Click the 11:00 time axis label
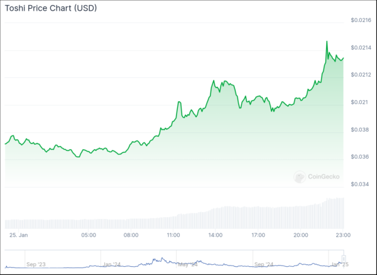 173,235
